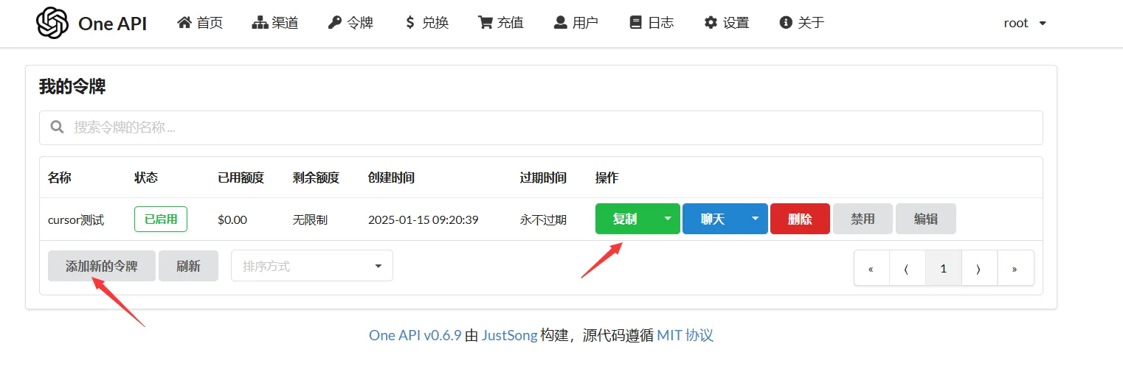Navigate to the 兑换 redemption page
The width and height of the screenshot is (1123, 369).
pos(426,23)
